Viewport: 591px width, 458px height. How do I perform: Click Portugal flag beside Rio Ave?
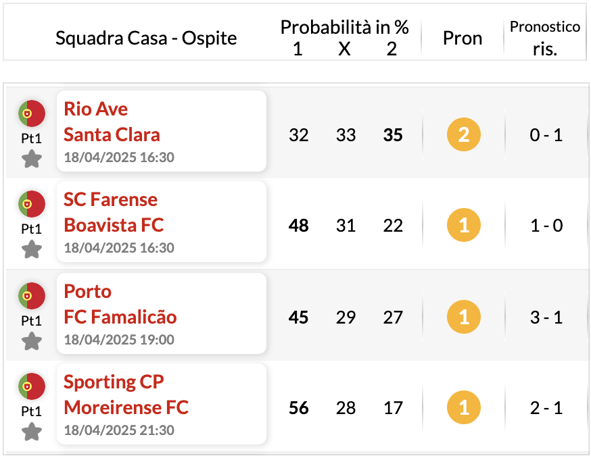(32, 113)
